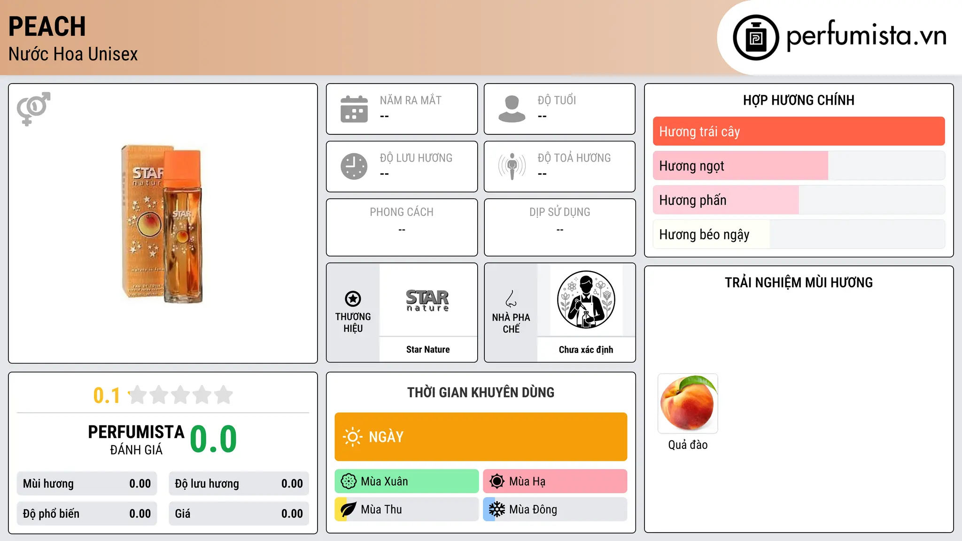Click the TRẢI NGHIỆM MÙI HƯƠNG heading

[x=799, y=282]
